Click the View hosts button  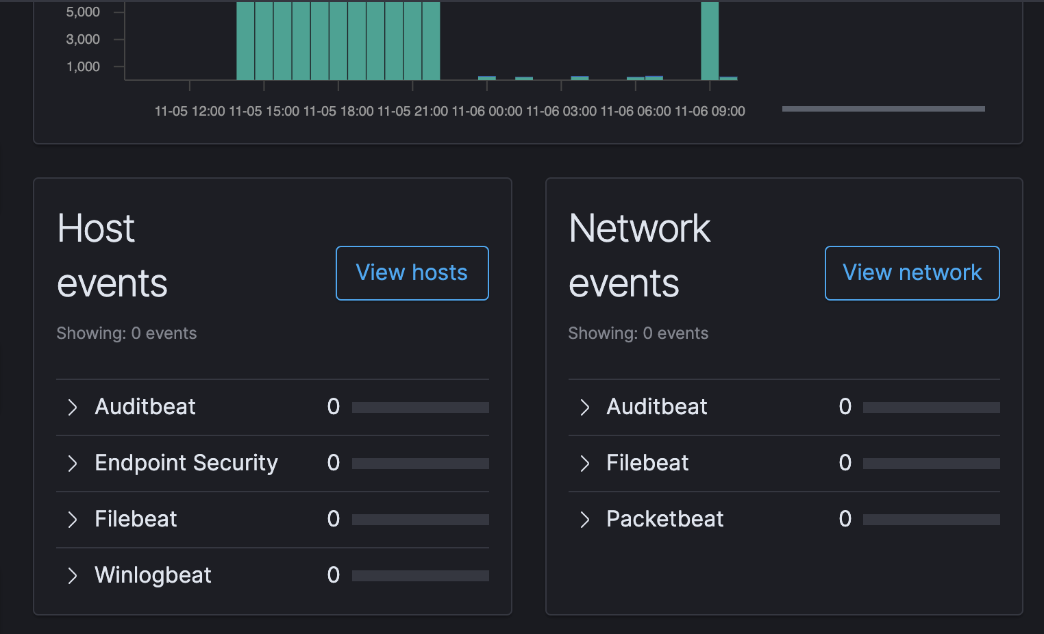tap(412, 272)
